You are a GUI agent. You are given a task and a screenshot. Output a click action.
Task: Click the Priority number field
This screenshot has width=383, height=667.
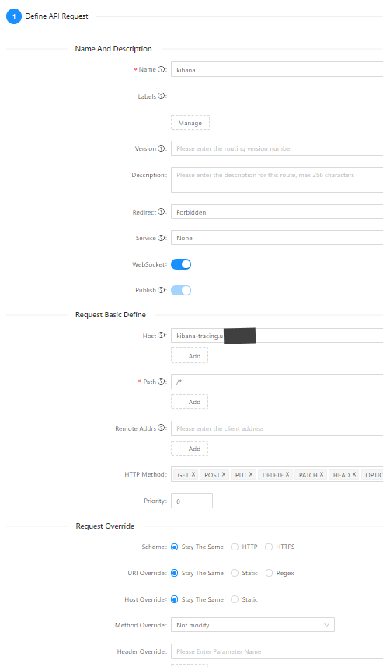pyautogui.click(x=192, y=501)
